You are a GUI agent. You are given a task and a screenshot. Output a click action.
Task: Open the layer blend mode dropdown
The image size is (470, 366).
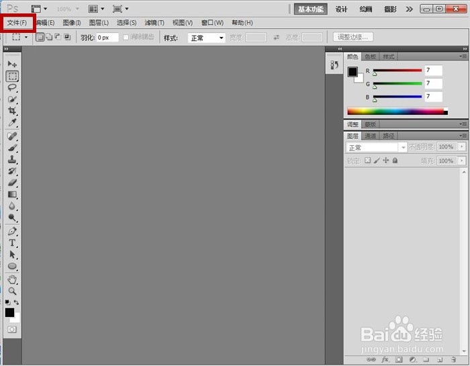coord(377,148)
